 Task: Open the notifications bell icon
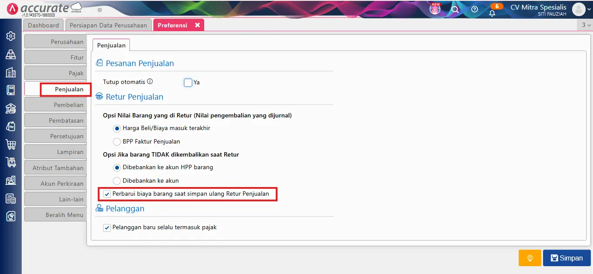[x=492, y=13]
